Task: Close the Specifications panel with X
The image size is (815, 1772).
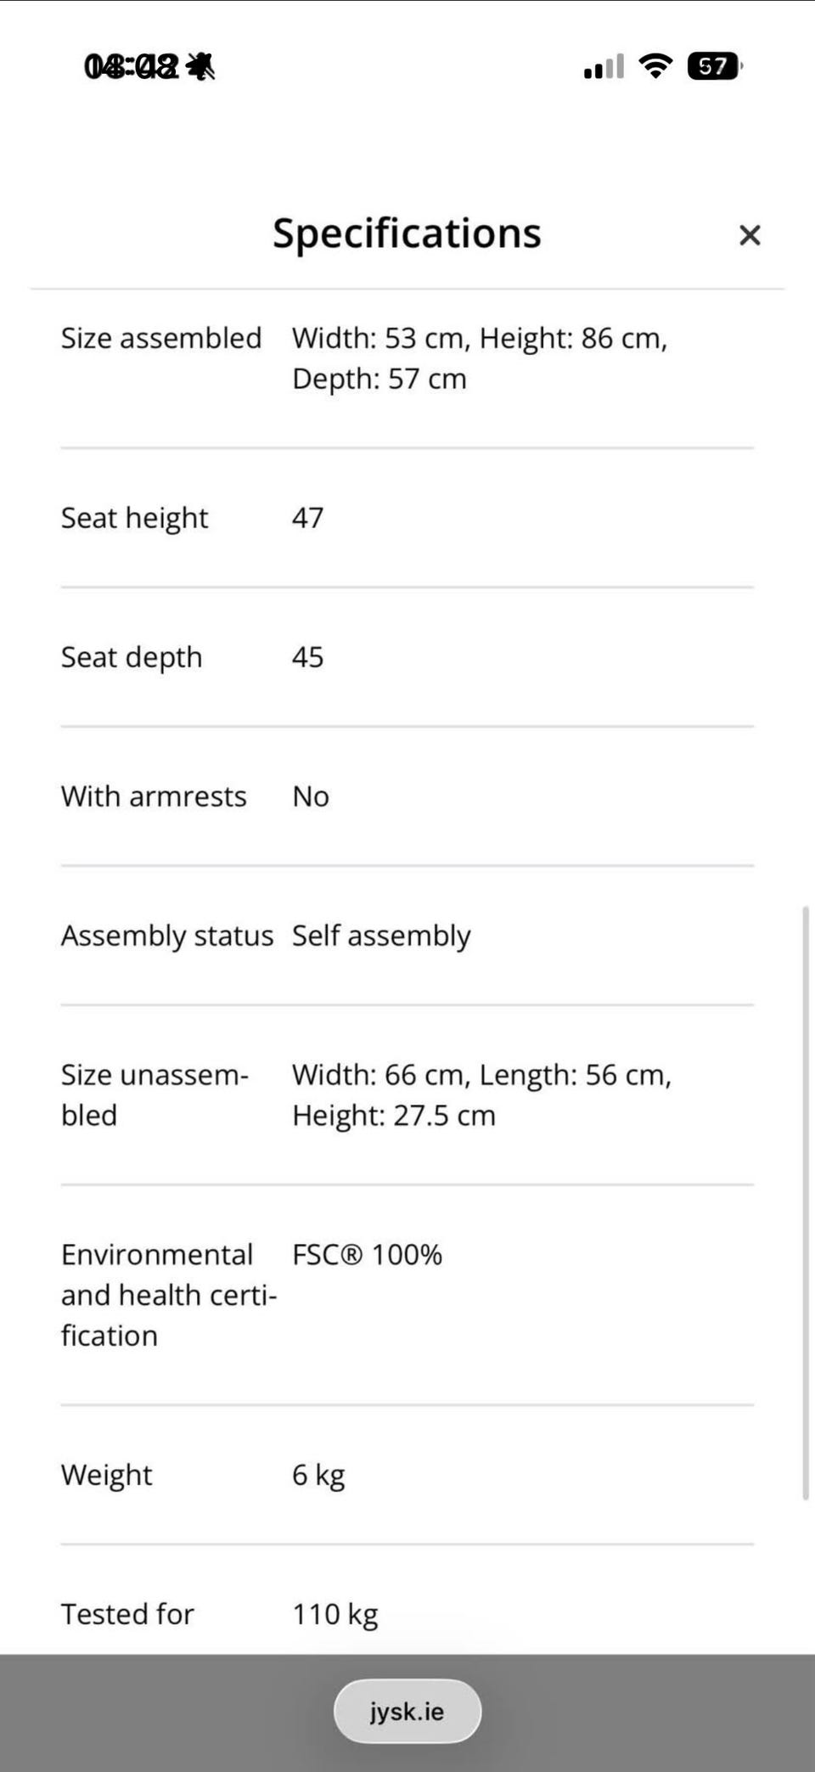Action: (750, 235)
